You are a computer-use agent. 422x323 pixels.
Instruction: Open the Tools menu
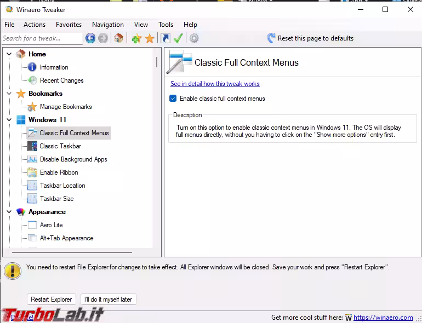click(x=166, y=25)
